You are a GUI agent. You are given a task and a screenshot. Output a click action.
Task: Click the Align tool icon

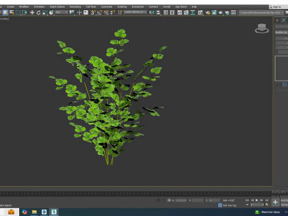pos(158,13)
